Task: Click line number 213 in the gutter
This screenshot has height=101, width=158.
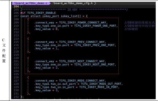Action: point(16,36)
